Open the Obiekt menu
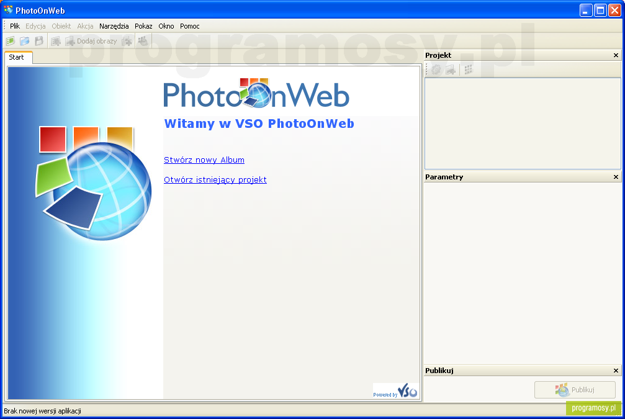625x419 pixels. (x=61, y=26)
